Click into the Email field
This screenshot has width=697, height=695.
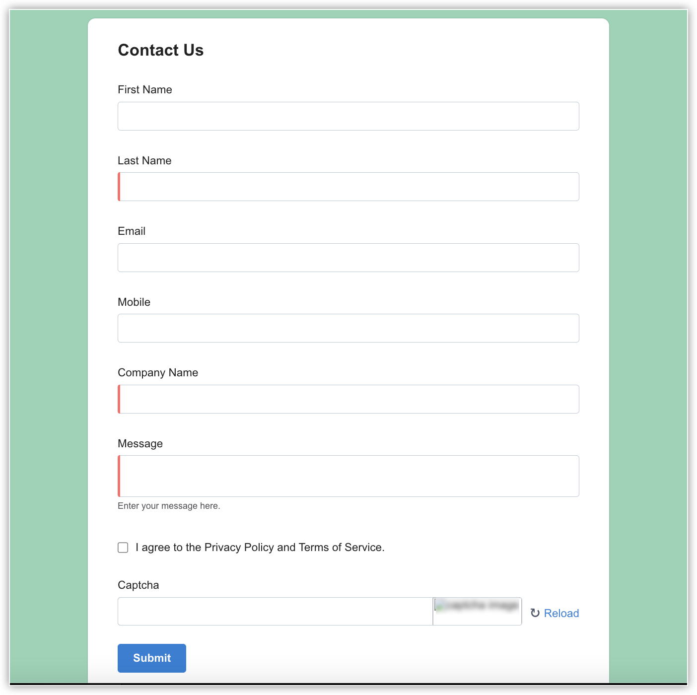[348, 258]
